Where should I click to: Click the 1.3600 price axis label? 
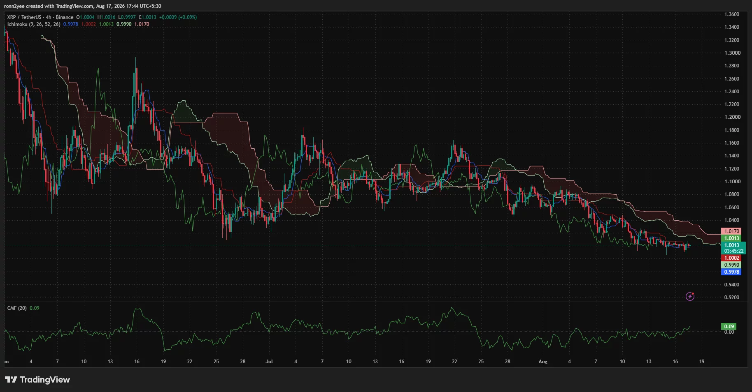(x=731, y=14)
